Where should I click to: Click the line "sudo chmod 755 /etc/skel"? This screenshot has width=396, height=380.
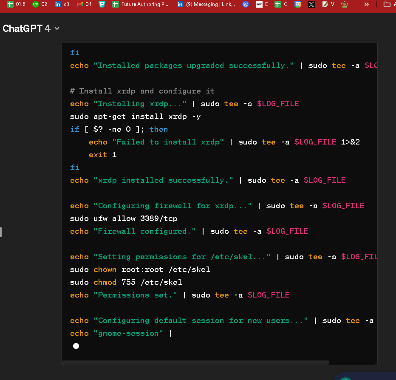(x=126, y=282)
